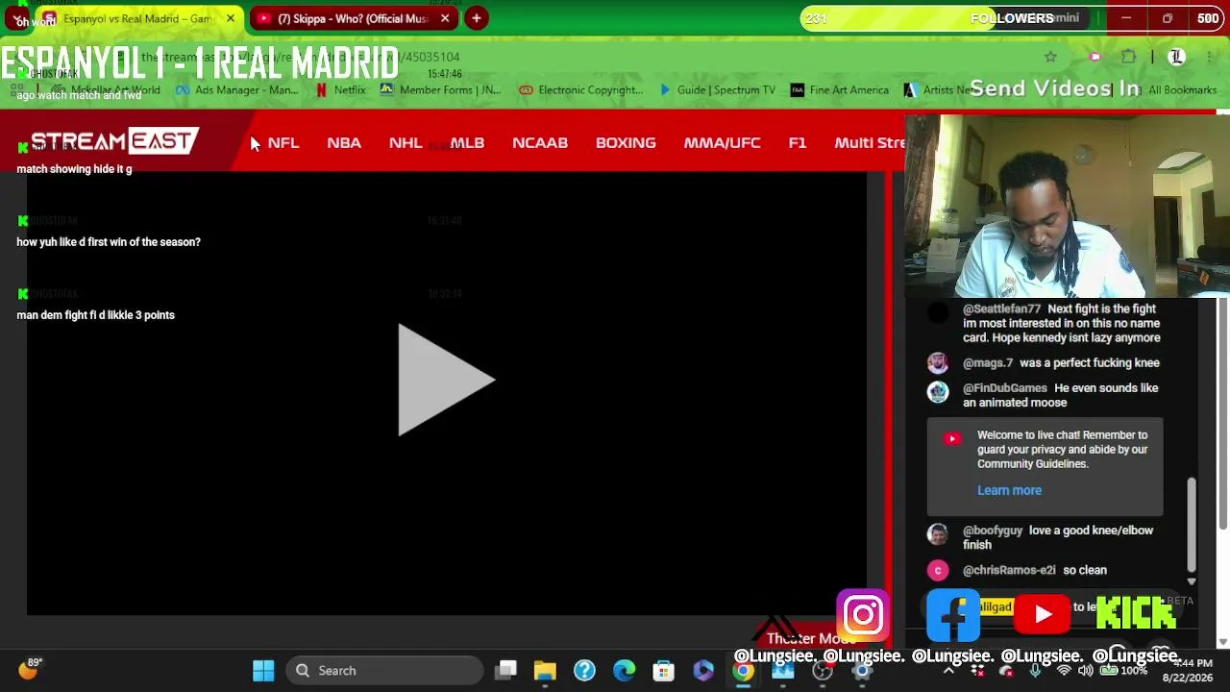Launch Microsoft Edge from the taskbar
1230x692 pixels.
tap(624, 670)
